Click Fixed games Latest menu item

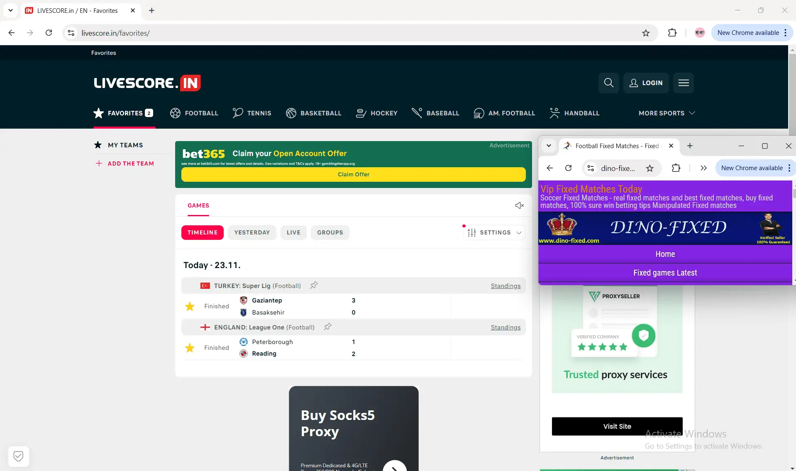665,273
